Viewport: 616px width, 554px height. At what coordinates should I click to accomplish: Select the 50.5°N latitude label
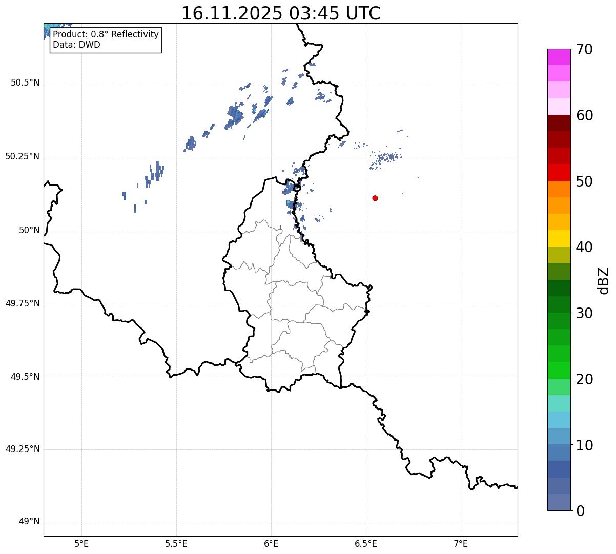pos(25,83)
